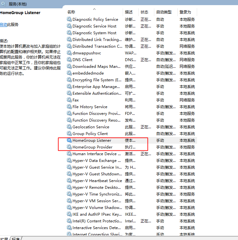Click the gear icon of HomeGroup Provider

(69, 147)
